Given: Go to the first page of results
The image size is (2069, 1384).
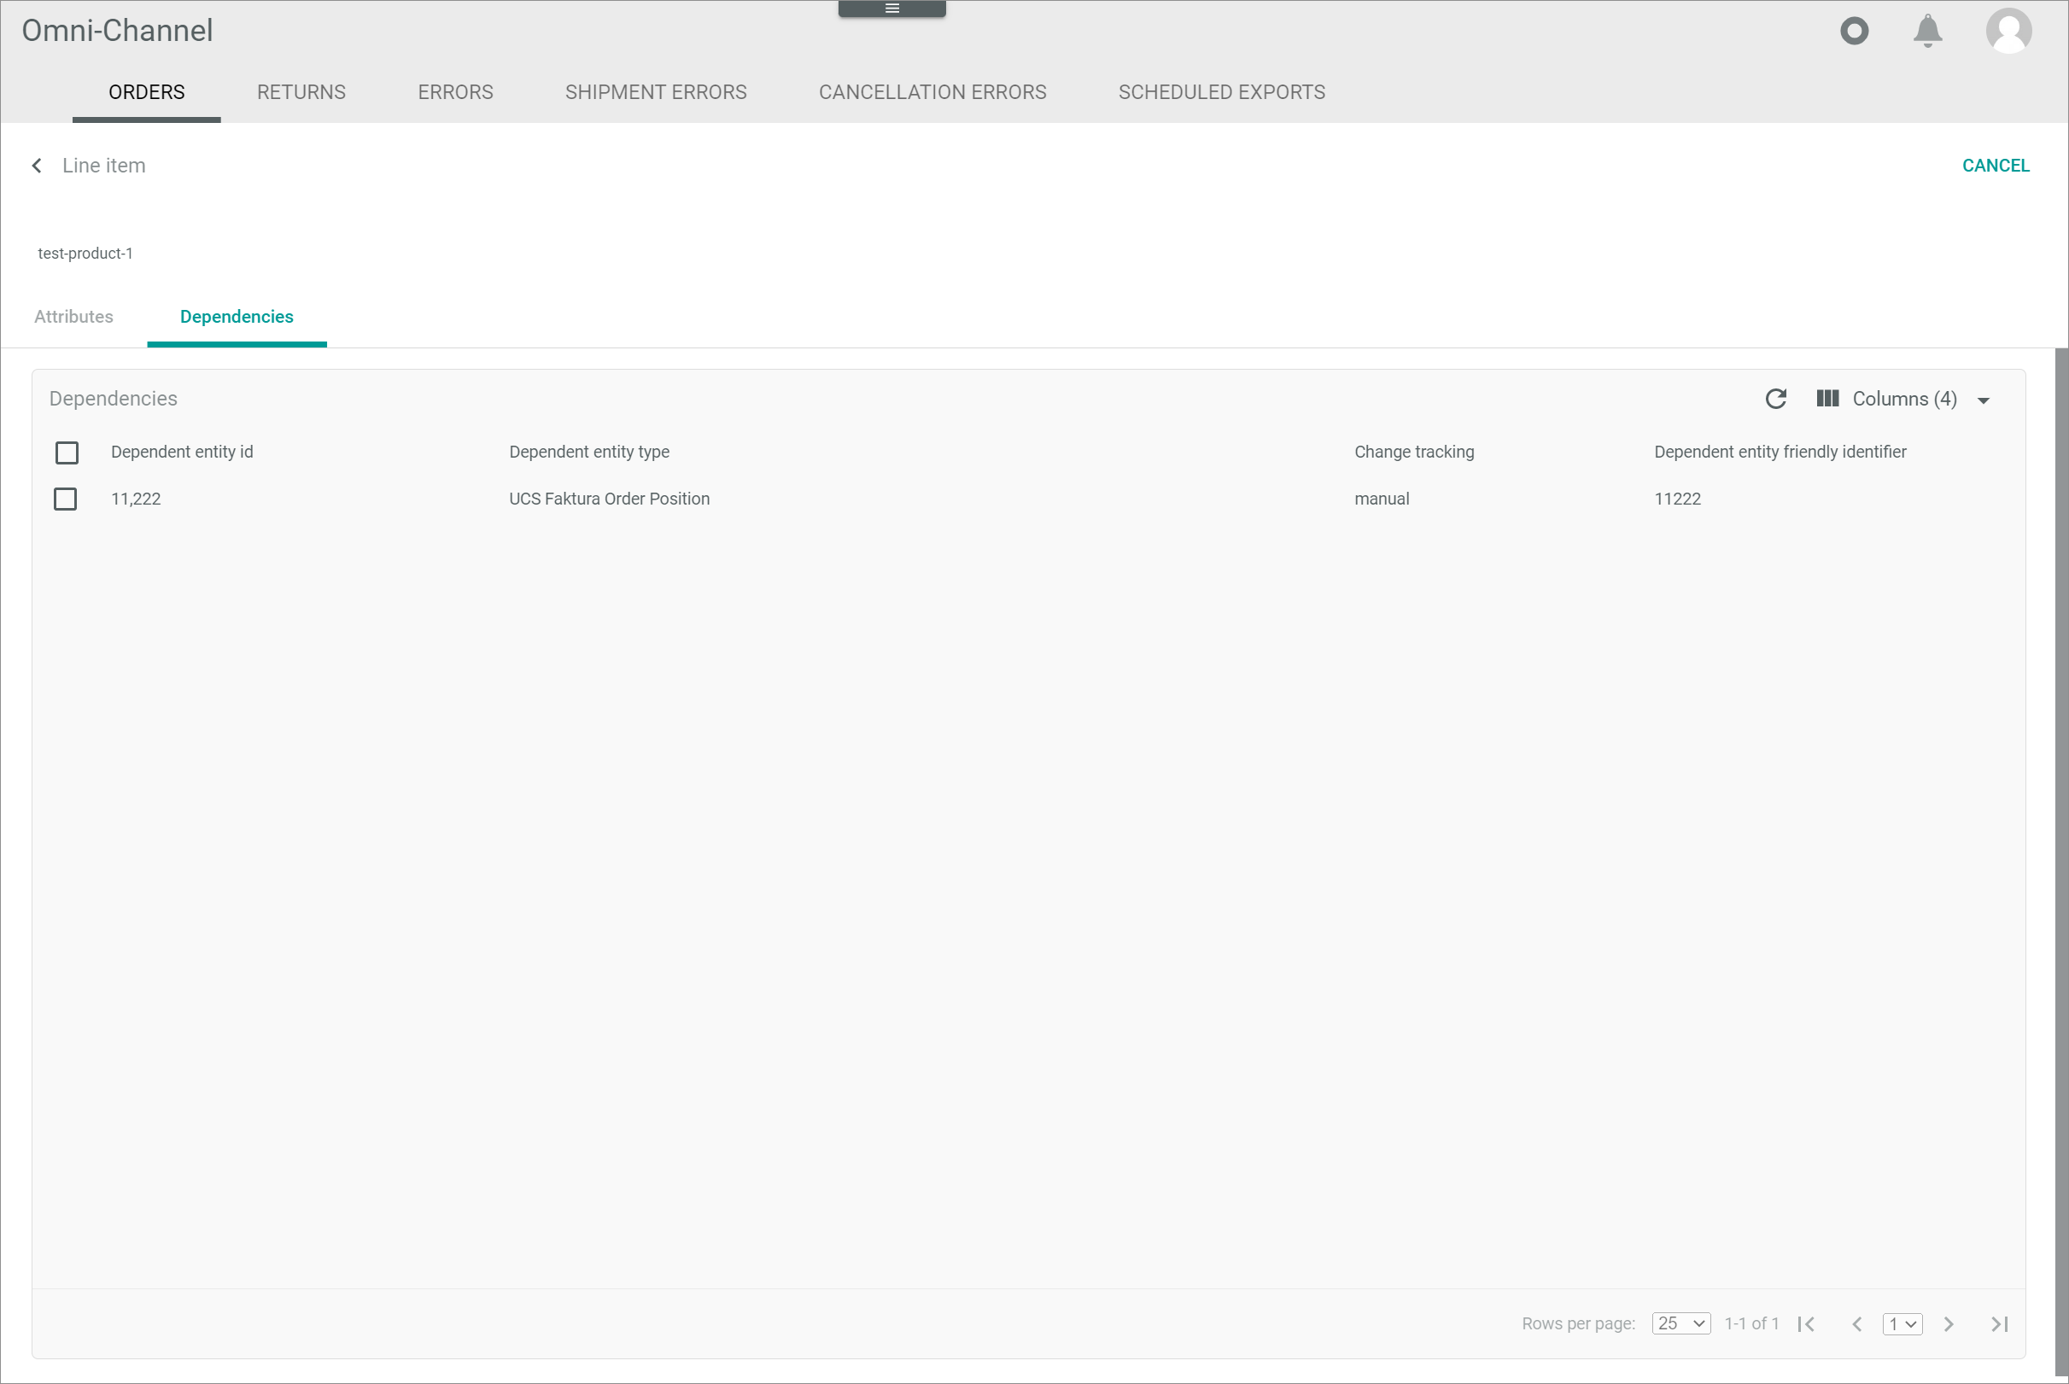Looking at the screenshot, I should [x=1806, y=1323].
